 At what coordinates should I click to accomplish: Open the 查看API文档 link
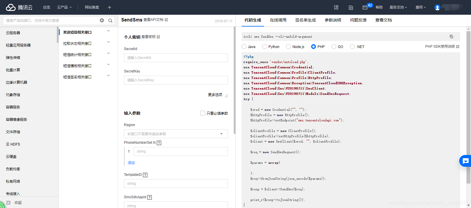coord(153,20)
